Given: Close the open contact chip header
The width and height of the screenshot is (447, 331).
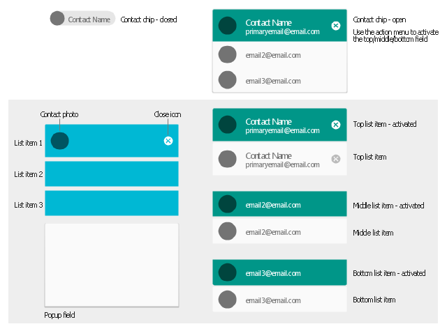Looking at the screenshot, I should pyautogui.click(x=335, y=26).
